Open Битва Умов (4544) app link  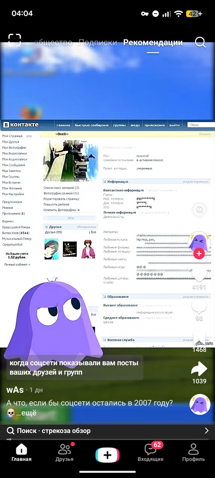[16, 233]
